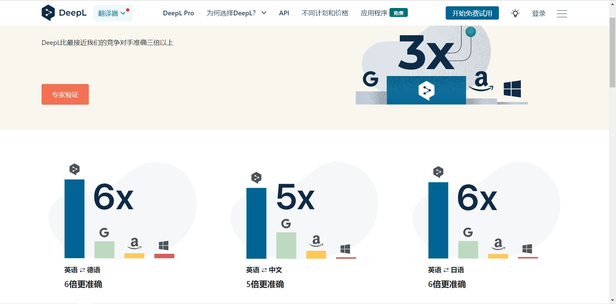The width and height of the screenshot is (616, 304).
Task: Click the blue DeepL bar in the English-Chinese chart
Action: pos(256,223)
